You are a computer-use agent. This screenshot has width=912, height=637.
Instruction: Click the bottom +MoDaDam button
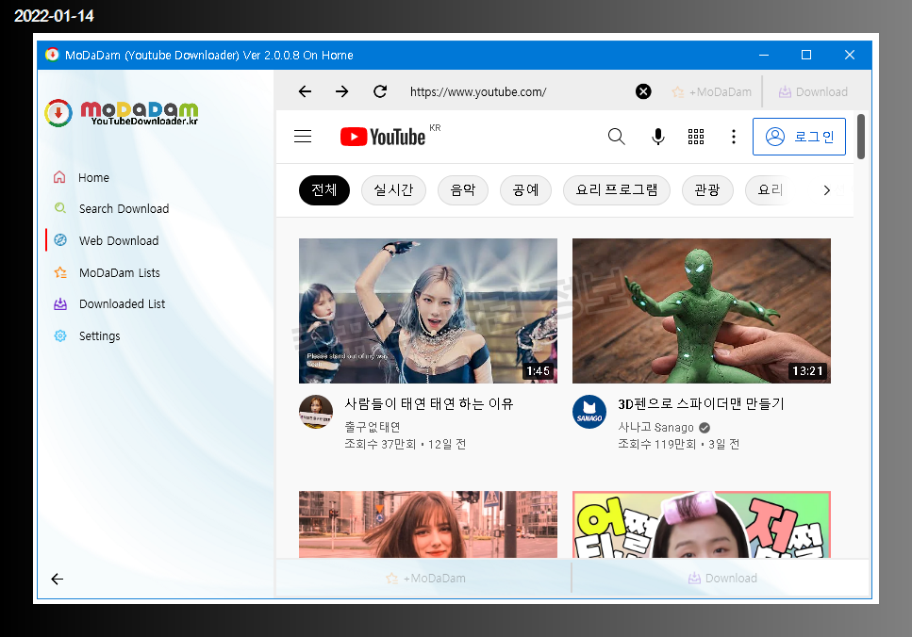click(x=425, y=578)
